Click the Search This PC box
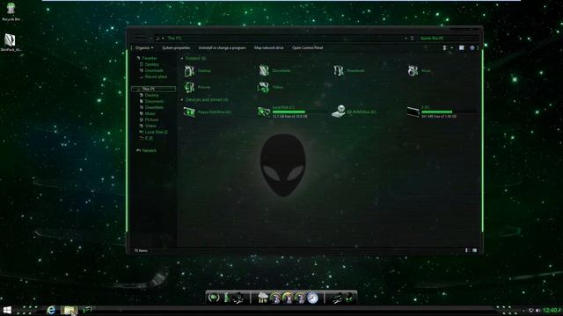The width and height of the screenshot is (563, 316). (449, 38)
